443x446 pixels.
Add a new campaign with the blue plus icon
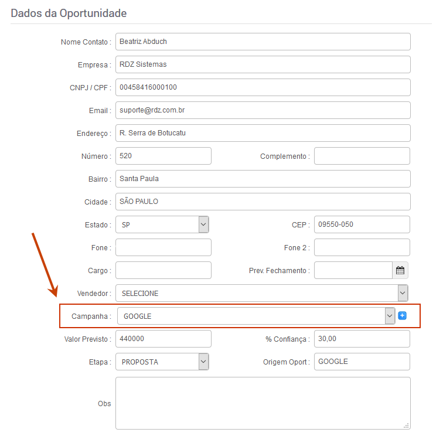(x=402, y=315)
